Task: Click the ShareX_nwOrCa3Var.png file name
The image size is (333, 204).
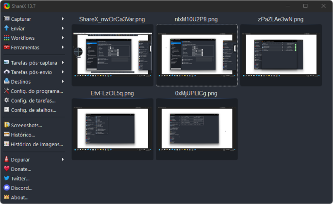Action: (x=112, y=19)
